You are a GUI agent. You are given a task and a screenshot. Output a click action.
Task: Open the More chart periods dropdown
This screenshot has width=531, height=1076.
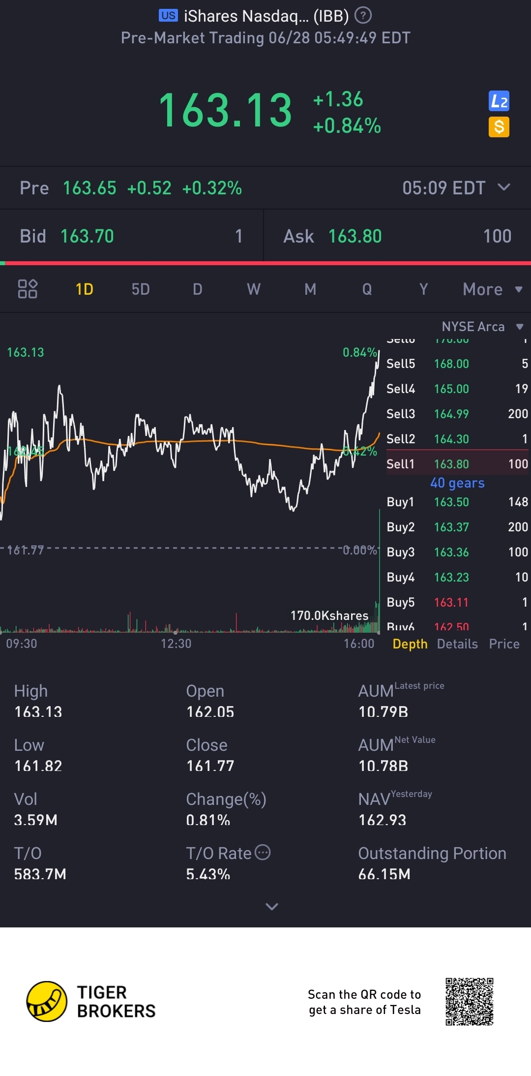tap(492, 289)
